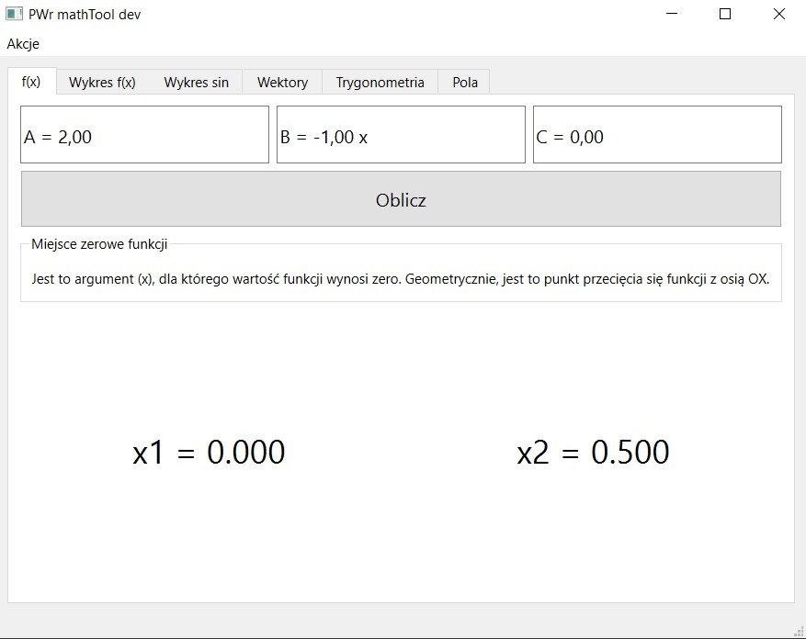
Task: Open the Trygonometria tab
Action: (x=380, y=82)
